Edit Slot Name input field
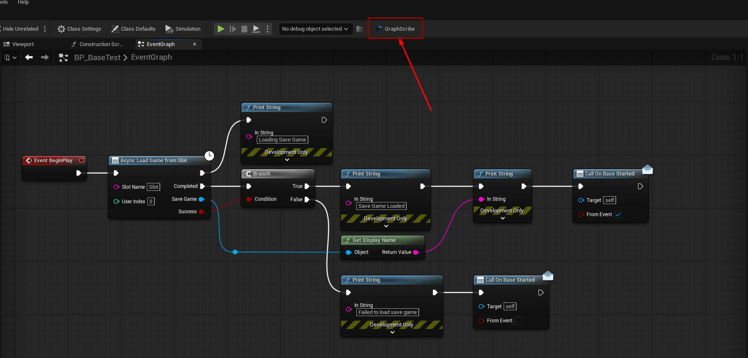Screen dimensions: 748x358 (x=153, y=187)
